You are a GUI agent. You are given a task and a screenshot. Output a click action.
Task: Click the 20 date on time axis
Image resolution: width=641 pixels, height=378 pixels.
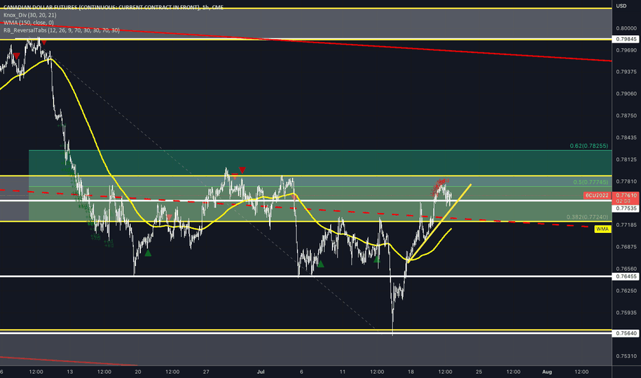[x=138, y=372]
